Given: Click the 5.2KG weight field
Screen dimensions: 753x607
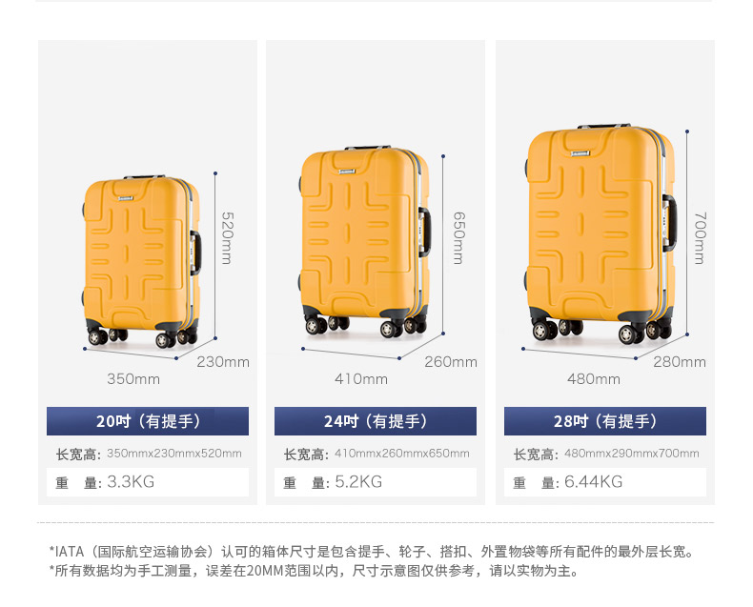Looking at the screenshot, I should [375, 481].
